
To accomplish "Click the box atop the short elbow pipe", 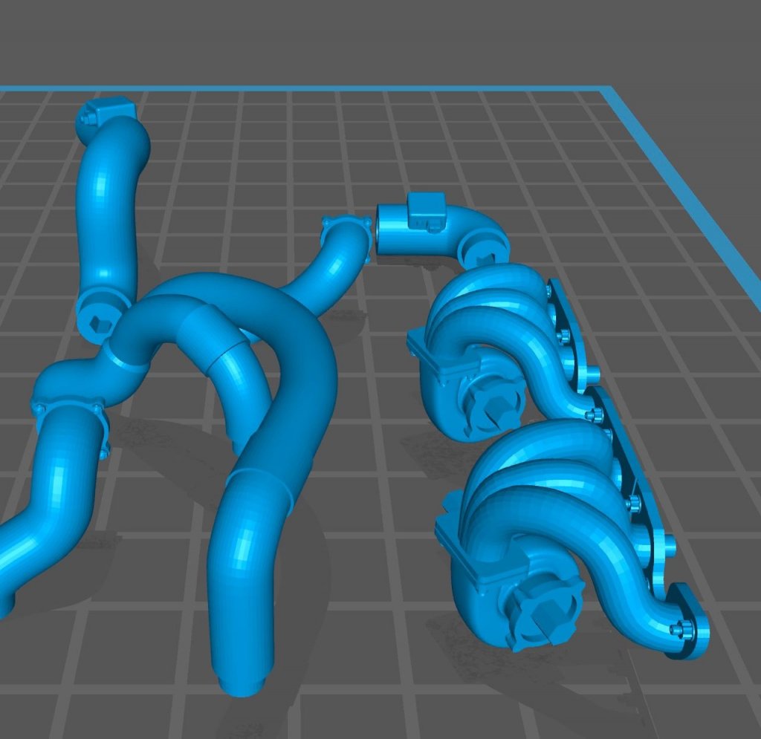I will tap(427, 205).
